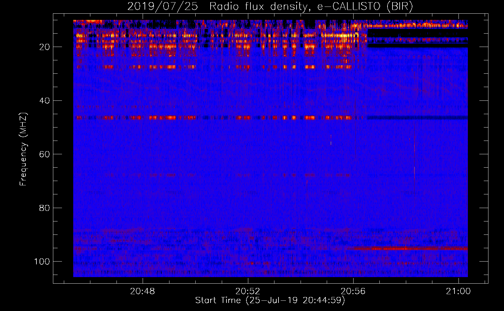Click the 'Frequency (MHZ)' y-axis label
Screen dimensions: 504x311
(24, 149)
